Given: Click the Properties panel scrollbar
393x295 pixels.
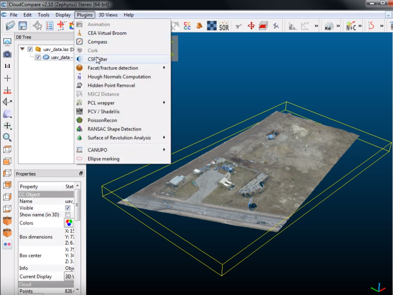Looking at the screenshot, I should click(x=78, y=205).
